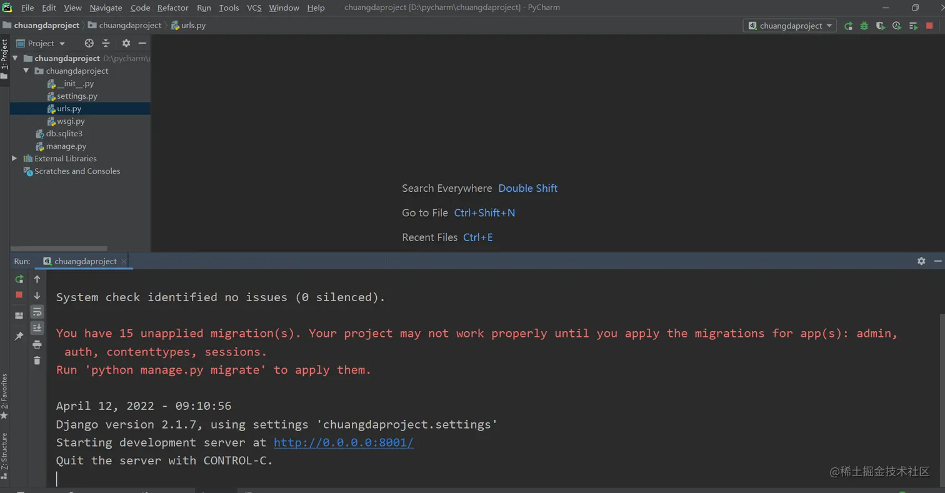This screenshot has width=945, height=493.
Task: Open the Edit menu
Action: (x=49, y=7)
